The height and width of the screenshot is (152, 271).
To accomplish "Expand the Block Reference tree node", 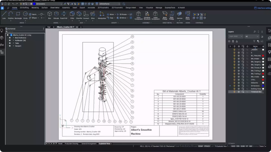I will [x=10, y=38].
